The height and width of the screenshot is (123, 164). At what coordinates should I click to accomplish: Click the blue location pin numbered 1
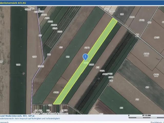tap(85, 57)
